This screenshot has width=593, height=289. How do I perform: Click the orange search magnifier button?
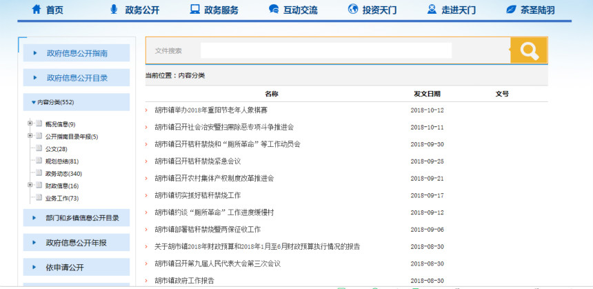pyautogui.click(x=529, y=50)
